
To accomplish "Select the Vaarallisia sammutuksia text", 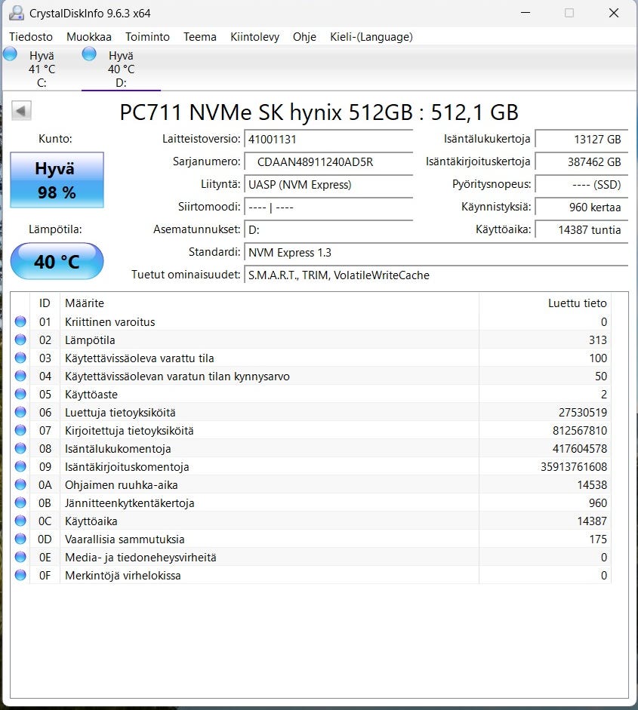I will (125, 539).
